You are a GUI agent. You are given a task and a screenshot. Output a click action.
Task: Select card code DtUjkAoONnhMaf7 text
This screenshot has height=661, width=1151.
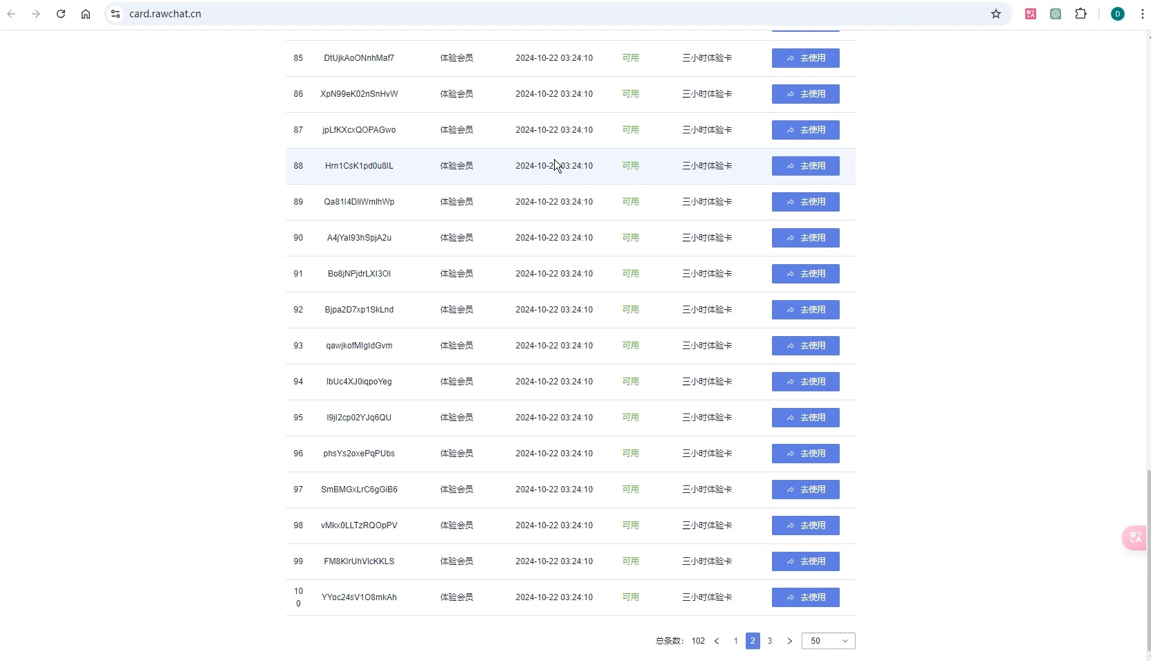coord(359,58)
